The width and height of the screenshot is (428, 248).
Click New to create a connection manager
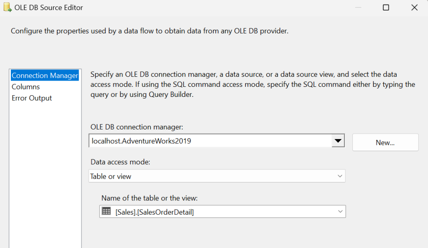tap(385, 142)
